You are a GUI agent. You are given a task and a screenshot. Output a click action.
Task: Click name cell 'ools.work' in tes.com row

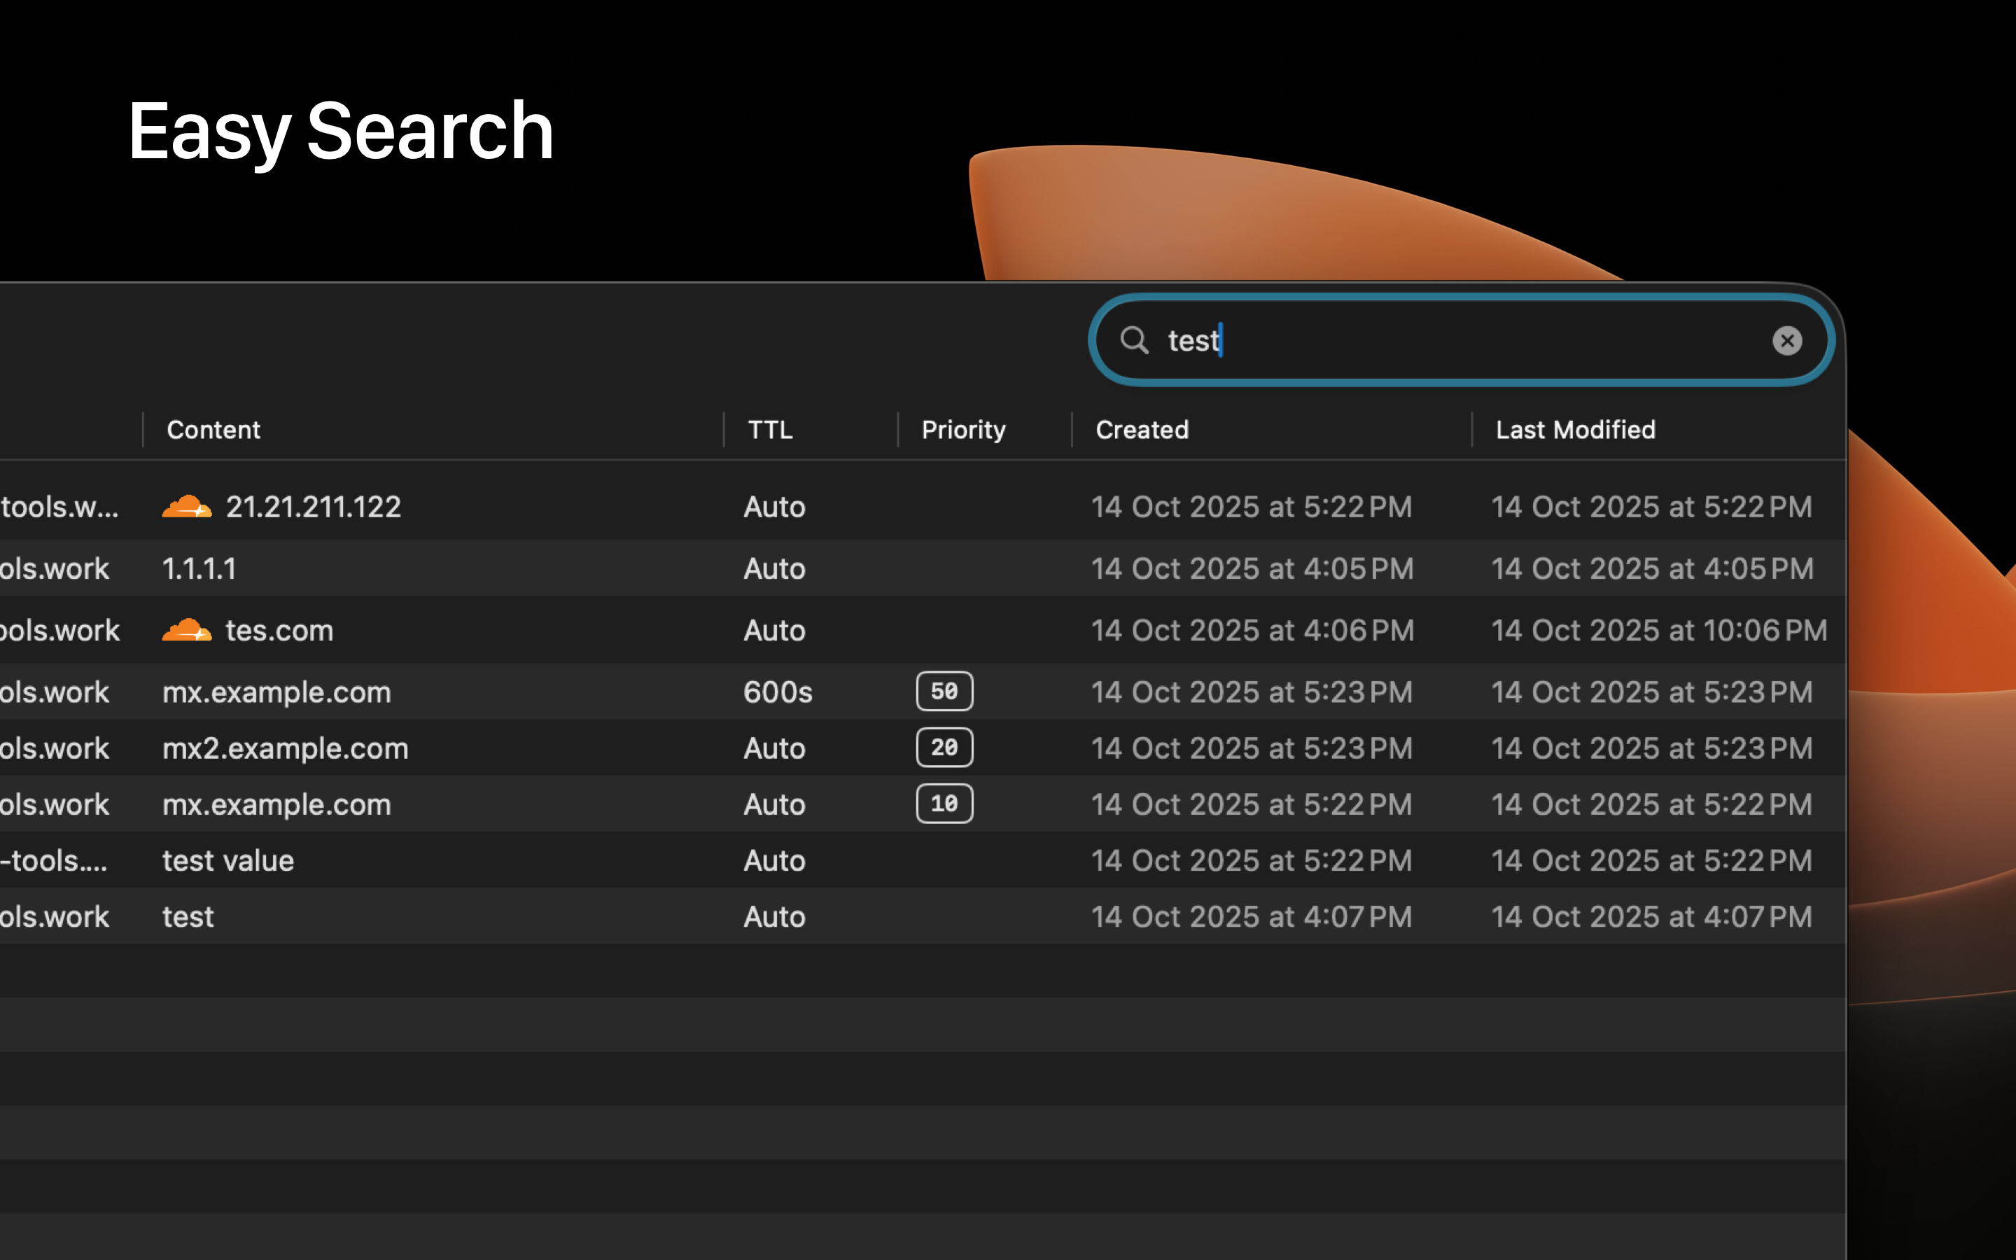[60, 630]
